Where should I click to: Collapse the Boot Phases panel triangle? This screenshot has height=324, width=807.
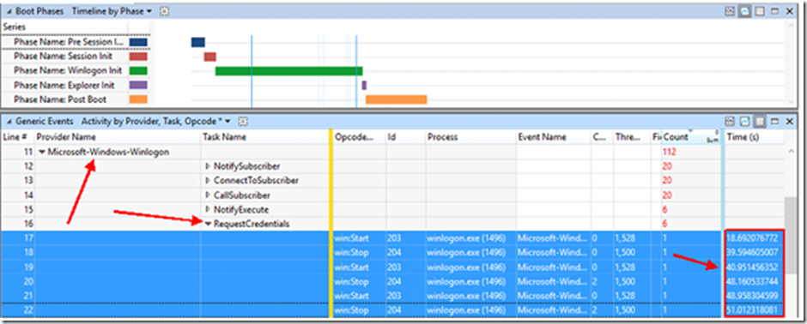(x=9, y=11)
